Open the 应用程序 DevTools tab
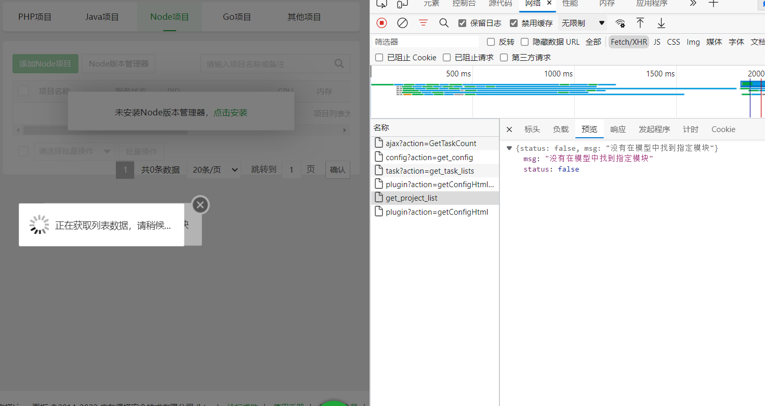 652,3
